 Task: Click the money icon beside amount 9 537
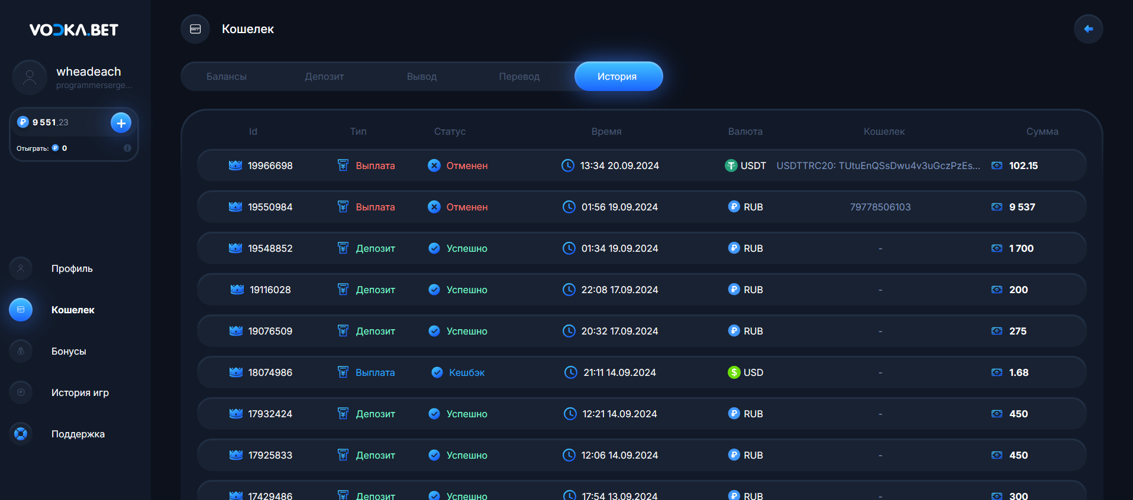click(997, 207)
